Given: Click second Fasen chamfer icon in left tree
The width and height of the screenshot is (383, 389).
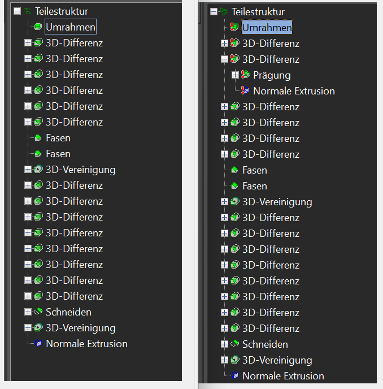Looking at the screenshot, I should (38, 154).
